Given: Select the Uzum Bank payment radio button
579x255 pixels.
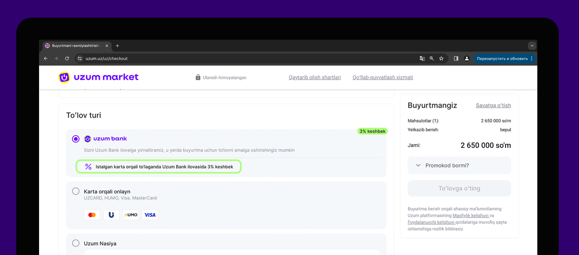Looking at the screenshot, I should [76, 139].
